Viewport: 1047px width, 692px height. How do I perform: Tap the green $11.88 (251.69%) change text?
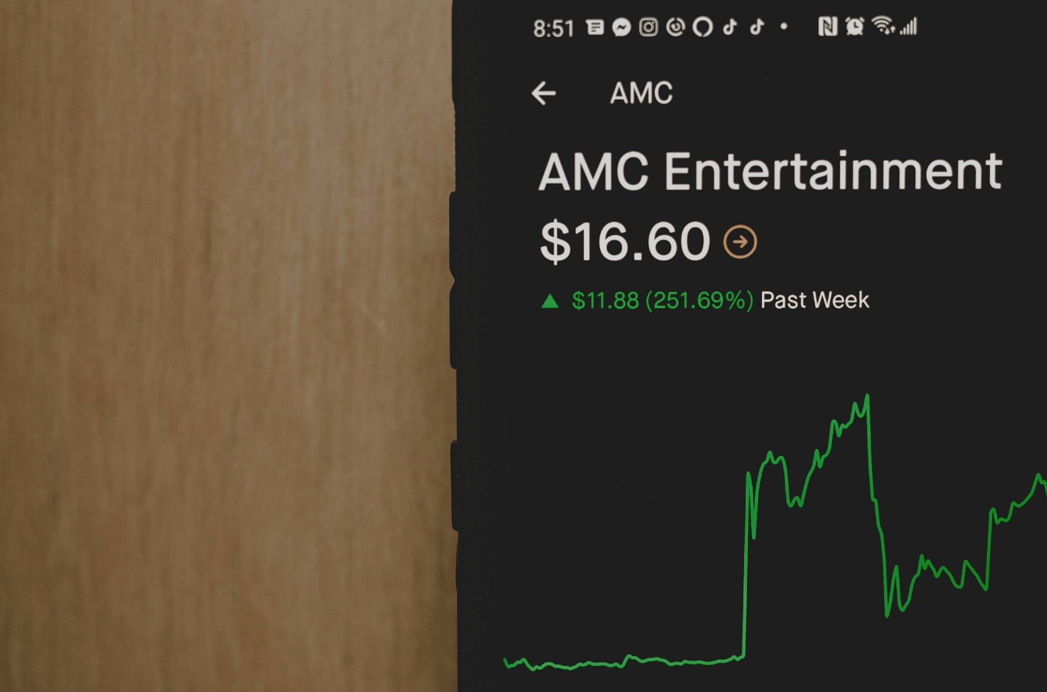click(662, 301)
